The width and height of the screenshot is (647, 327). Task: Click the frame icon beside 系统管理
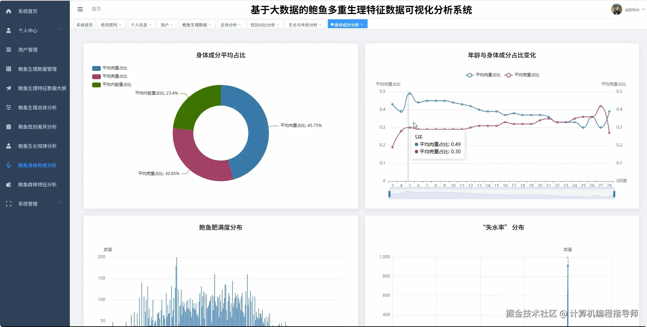[9, 204]
